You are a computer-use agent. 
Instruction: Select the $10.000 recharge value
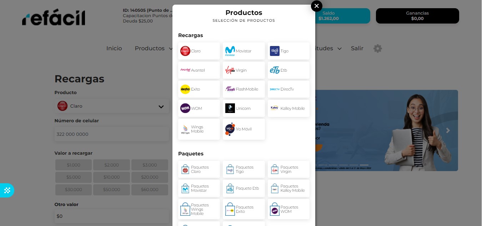[x=112, y=177]
